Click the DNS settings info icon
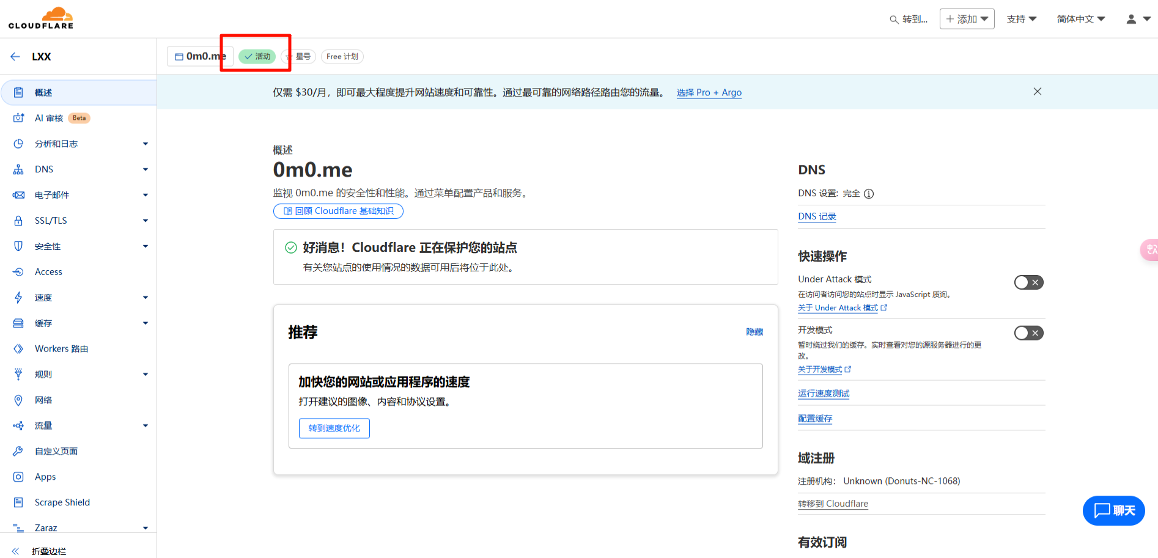 coord(869,194)
